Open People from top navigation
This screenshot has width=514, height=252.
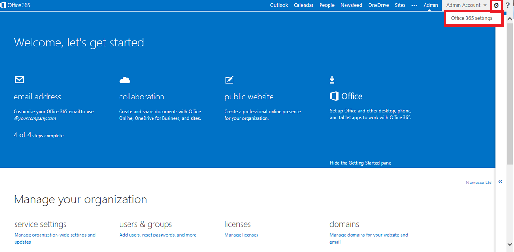[327, 5]
